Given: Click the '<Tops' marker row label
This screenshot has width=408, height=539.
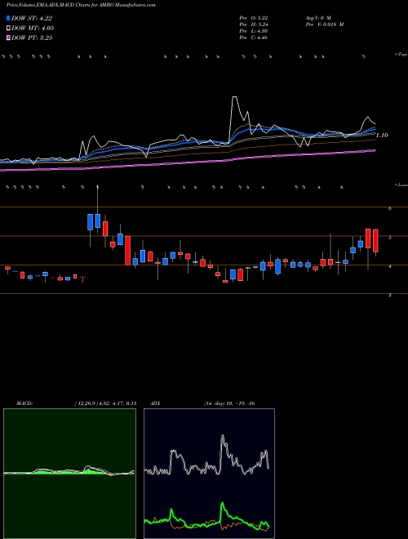Looking at the screenshot, I should point(401,55).
